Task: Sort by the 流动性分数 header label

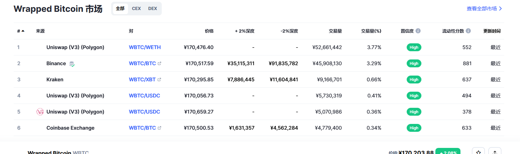Action: point(453,31)
